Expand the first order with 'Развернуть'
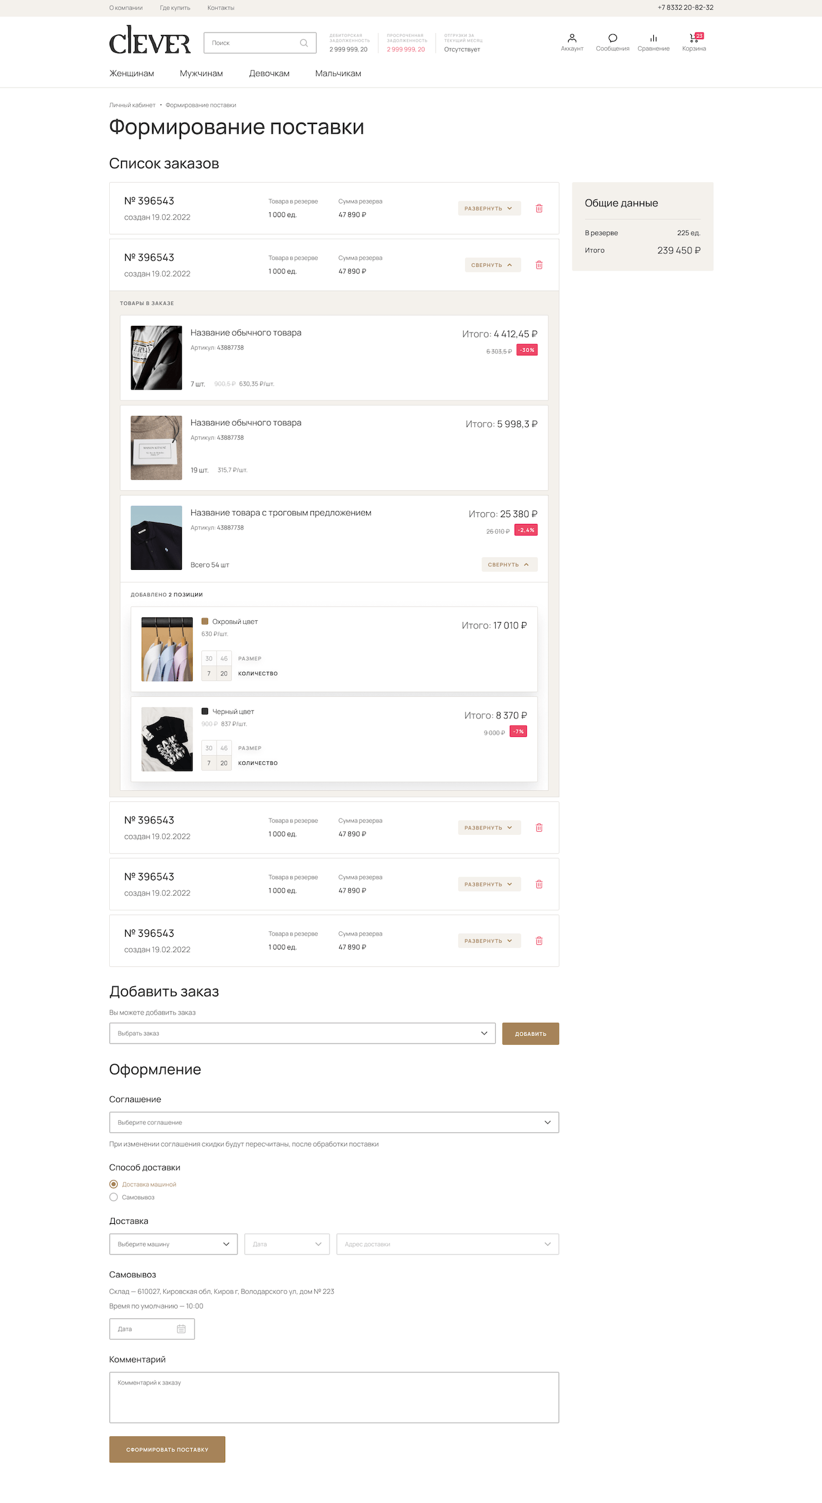The image size is (822, 1503). (489, 209)
